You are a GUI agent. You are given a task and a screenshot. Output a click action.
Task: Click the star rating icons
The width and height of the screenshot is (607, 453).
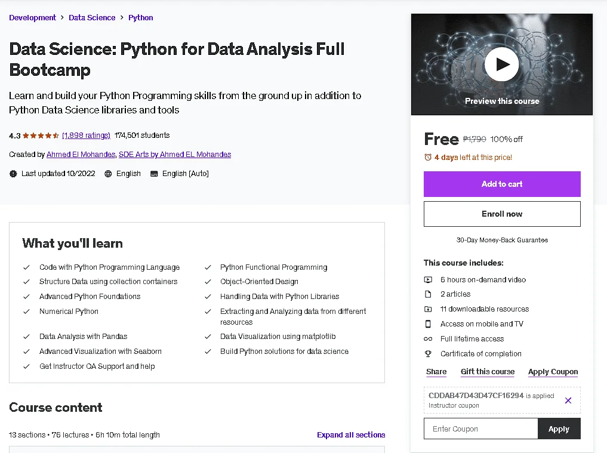(x=41, y=135)
